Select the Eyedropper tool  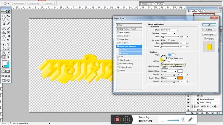(x=8, y=53)
